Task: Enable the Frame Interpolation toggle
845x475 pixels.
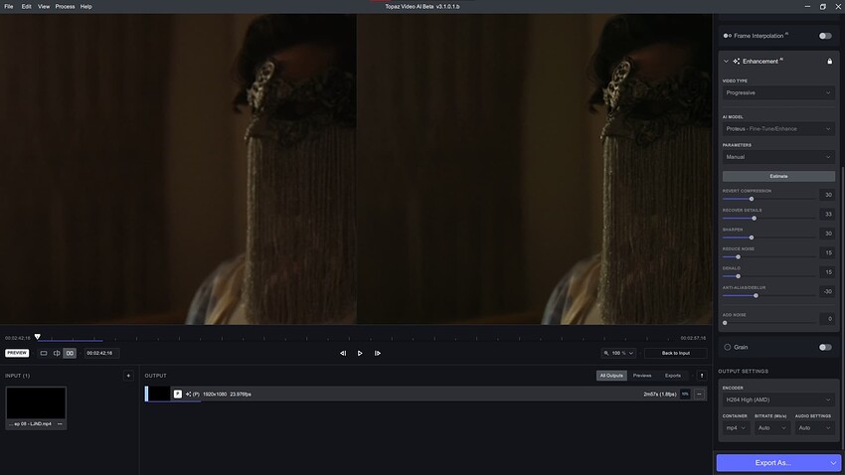Action: [825, 36]
